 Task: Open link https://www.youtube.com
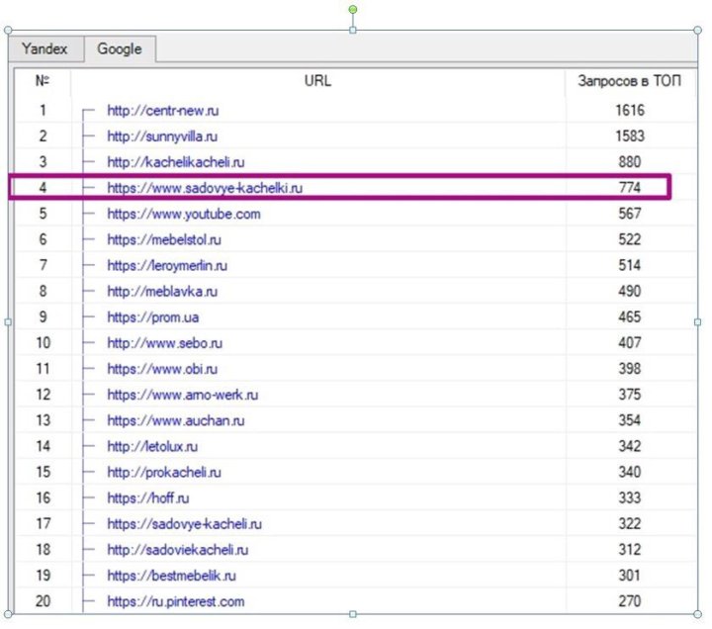[x=184, y=214]
